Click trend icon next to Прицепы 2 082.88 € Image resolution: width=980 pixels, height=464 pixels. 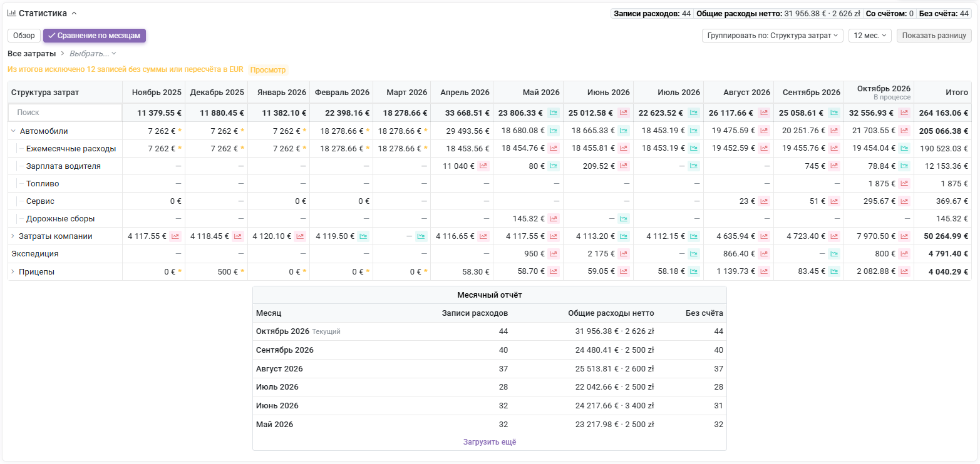click(904, 271)
